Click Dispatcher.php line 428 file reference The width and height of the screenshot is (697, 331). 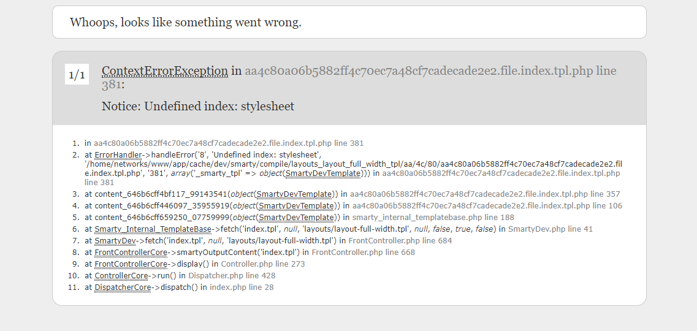[x=232, y=275]
